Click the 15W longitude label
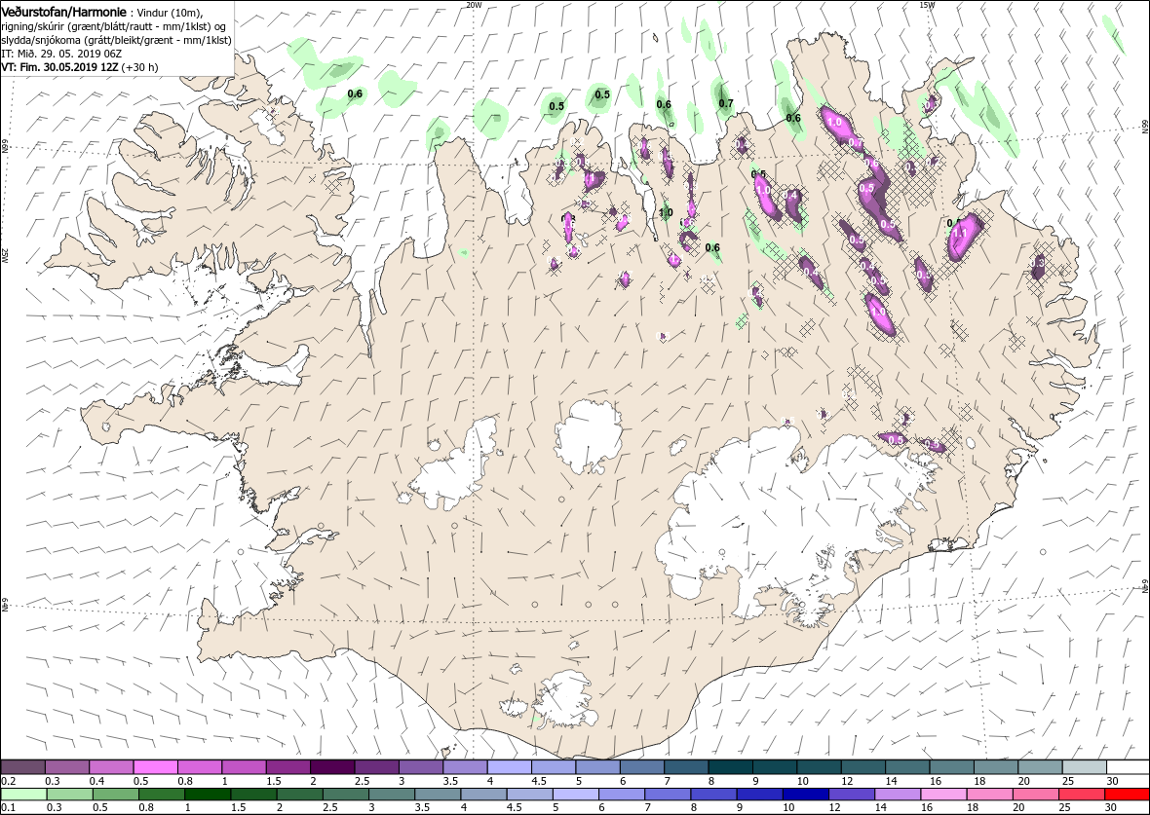The width and height of the screenshot is (1150, 815). coord(927,5)
